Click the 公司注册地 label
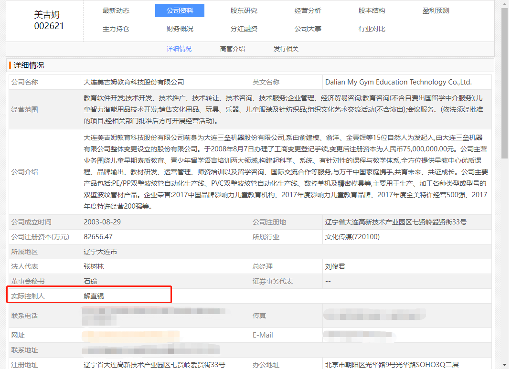 point(269,222)
